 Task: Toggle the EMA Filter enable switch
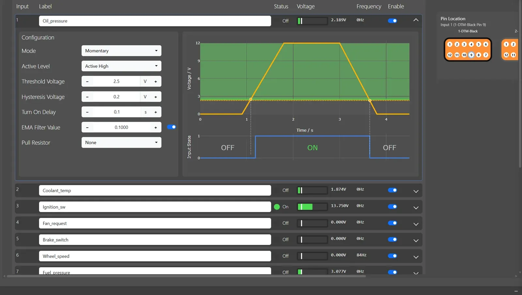171,127
